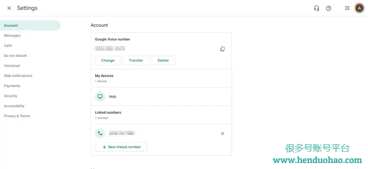Copy the Google Voice number

point(222,49)
